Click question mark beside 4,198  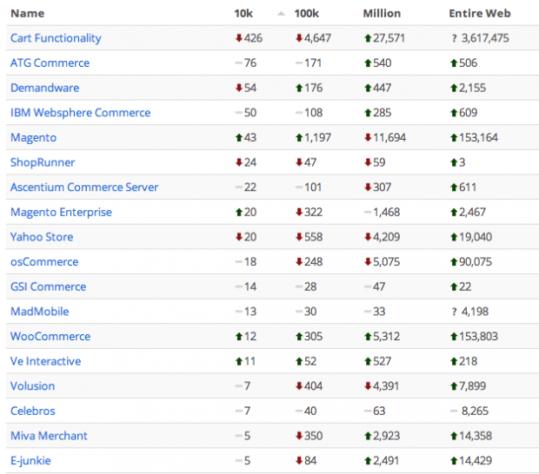(x=455, y=312)
